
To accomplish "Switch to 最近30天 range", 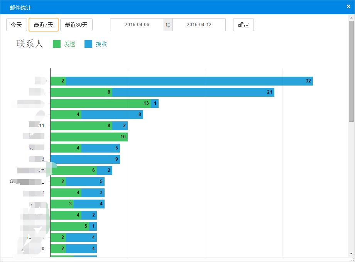I will (x=76, y=25).
